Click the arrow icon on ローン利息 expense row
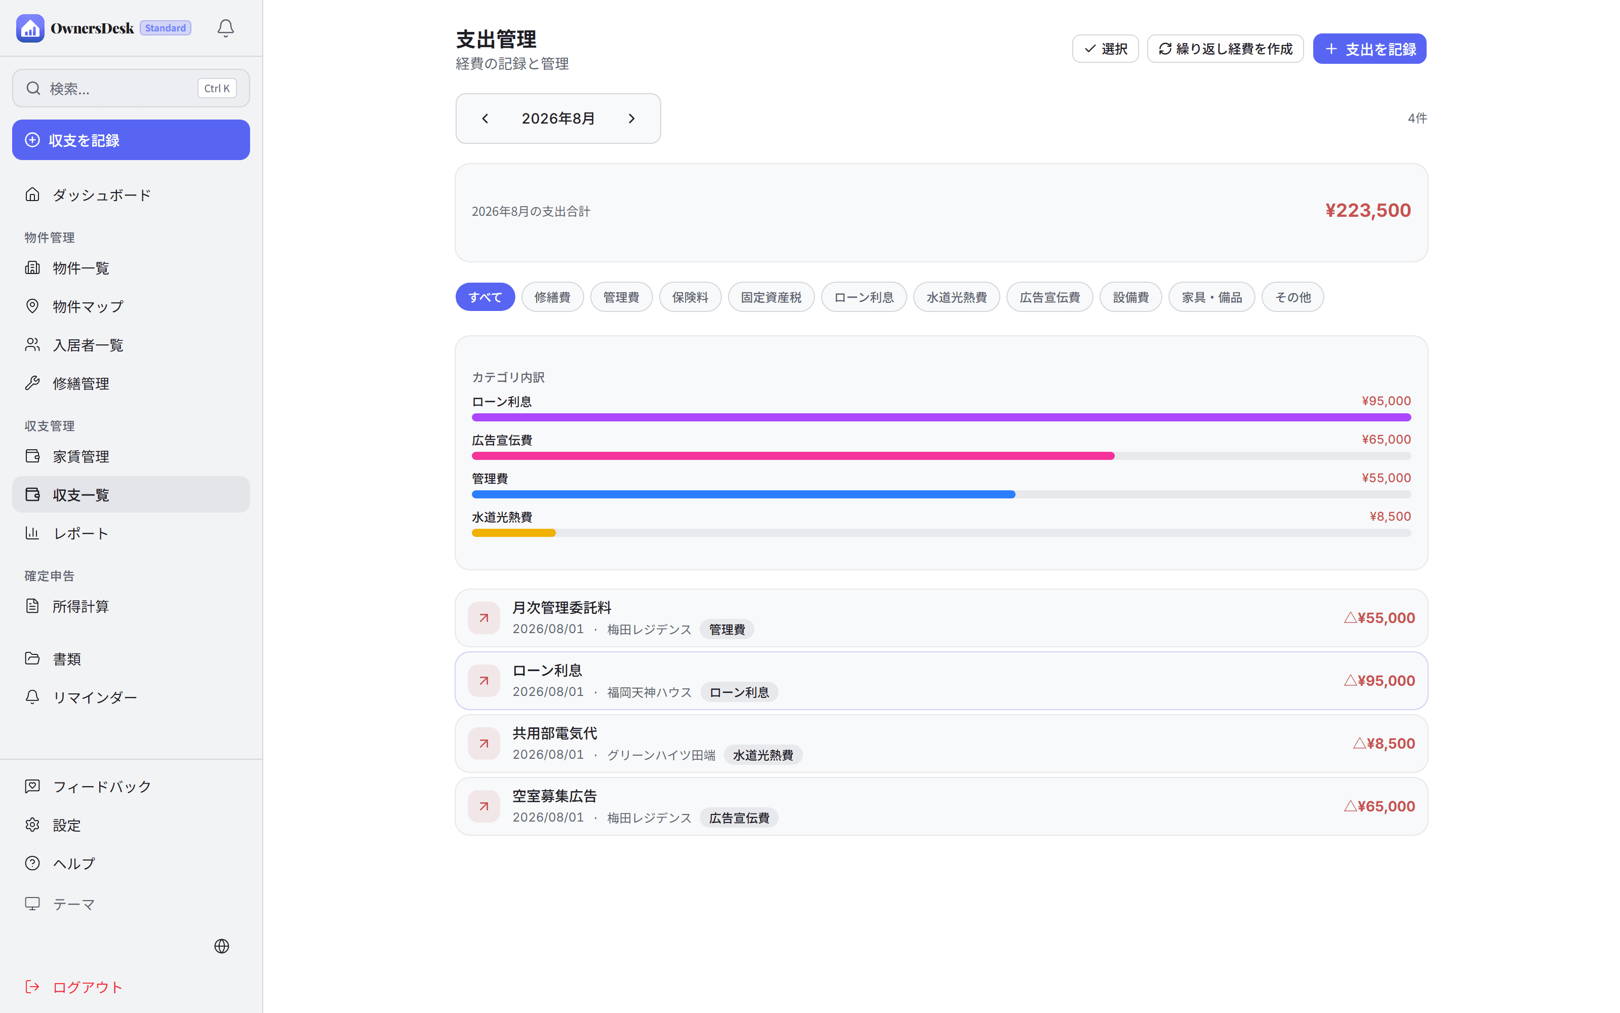This screenshot has height=1013, width=1620. [484, 681]
